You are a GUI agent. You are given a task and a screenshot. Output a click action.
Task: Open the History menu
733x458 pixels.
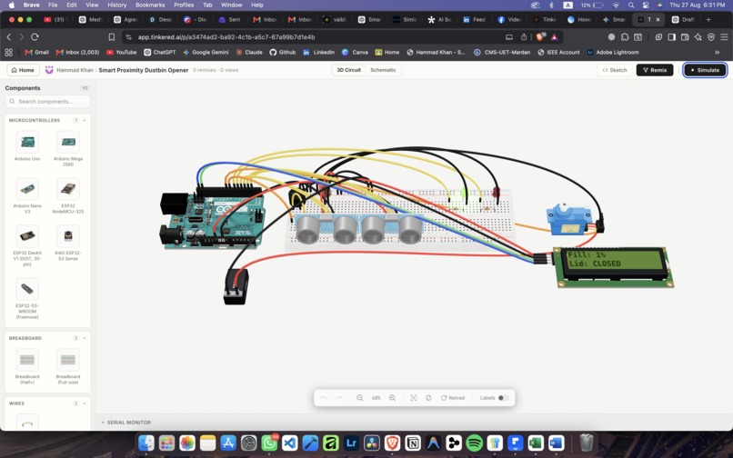pyautogui.click(x=117, y=5)
